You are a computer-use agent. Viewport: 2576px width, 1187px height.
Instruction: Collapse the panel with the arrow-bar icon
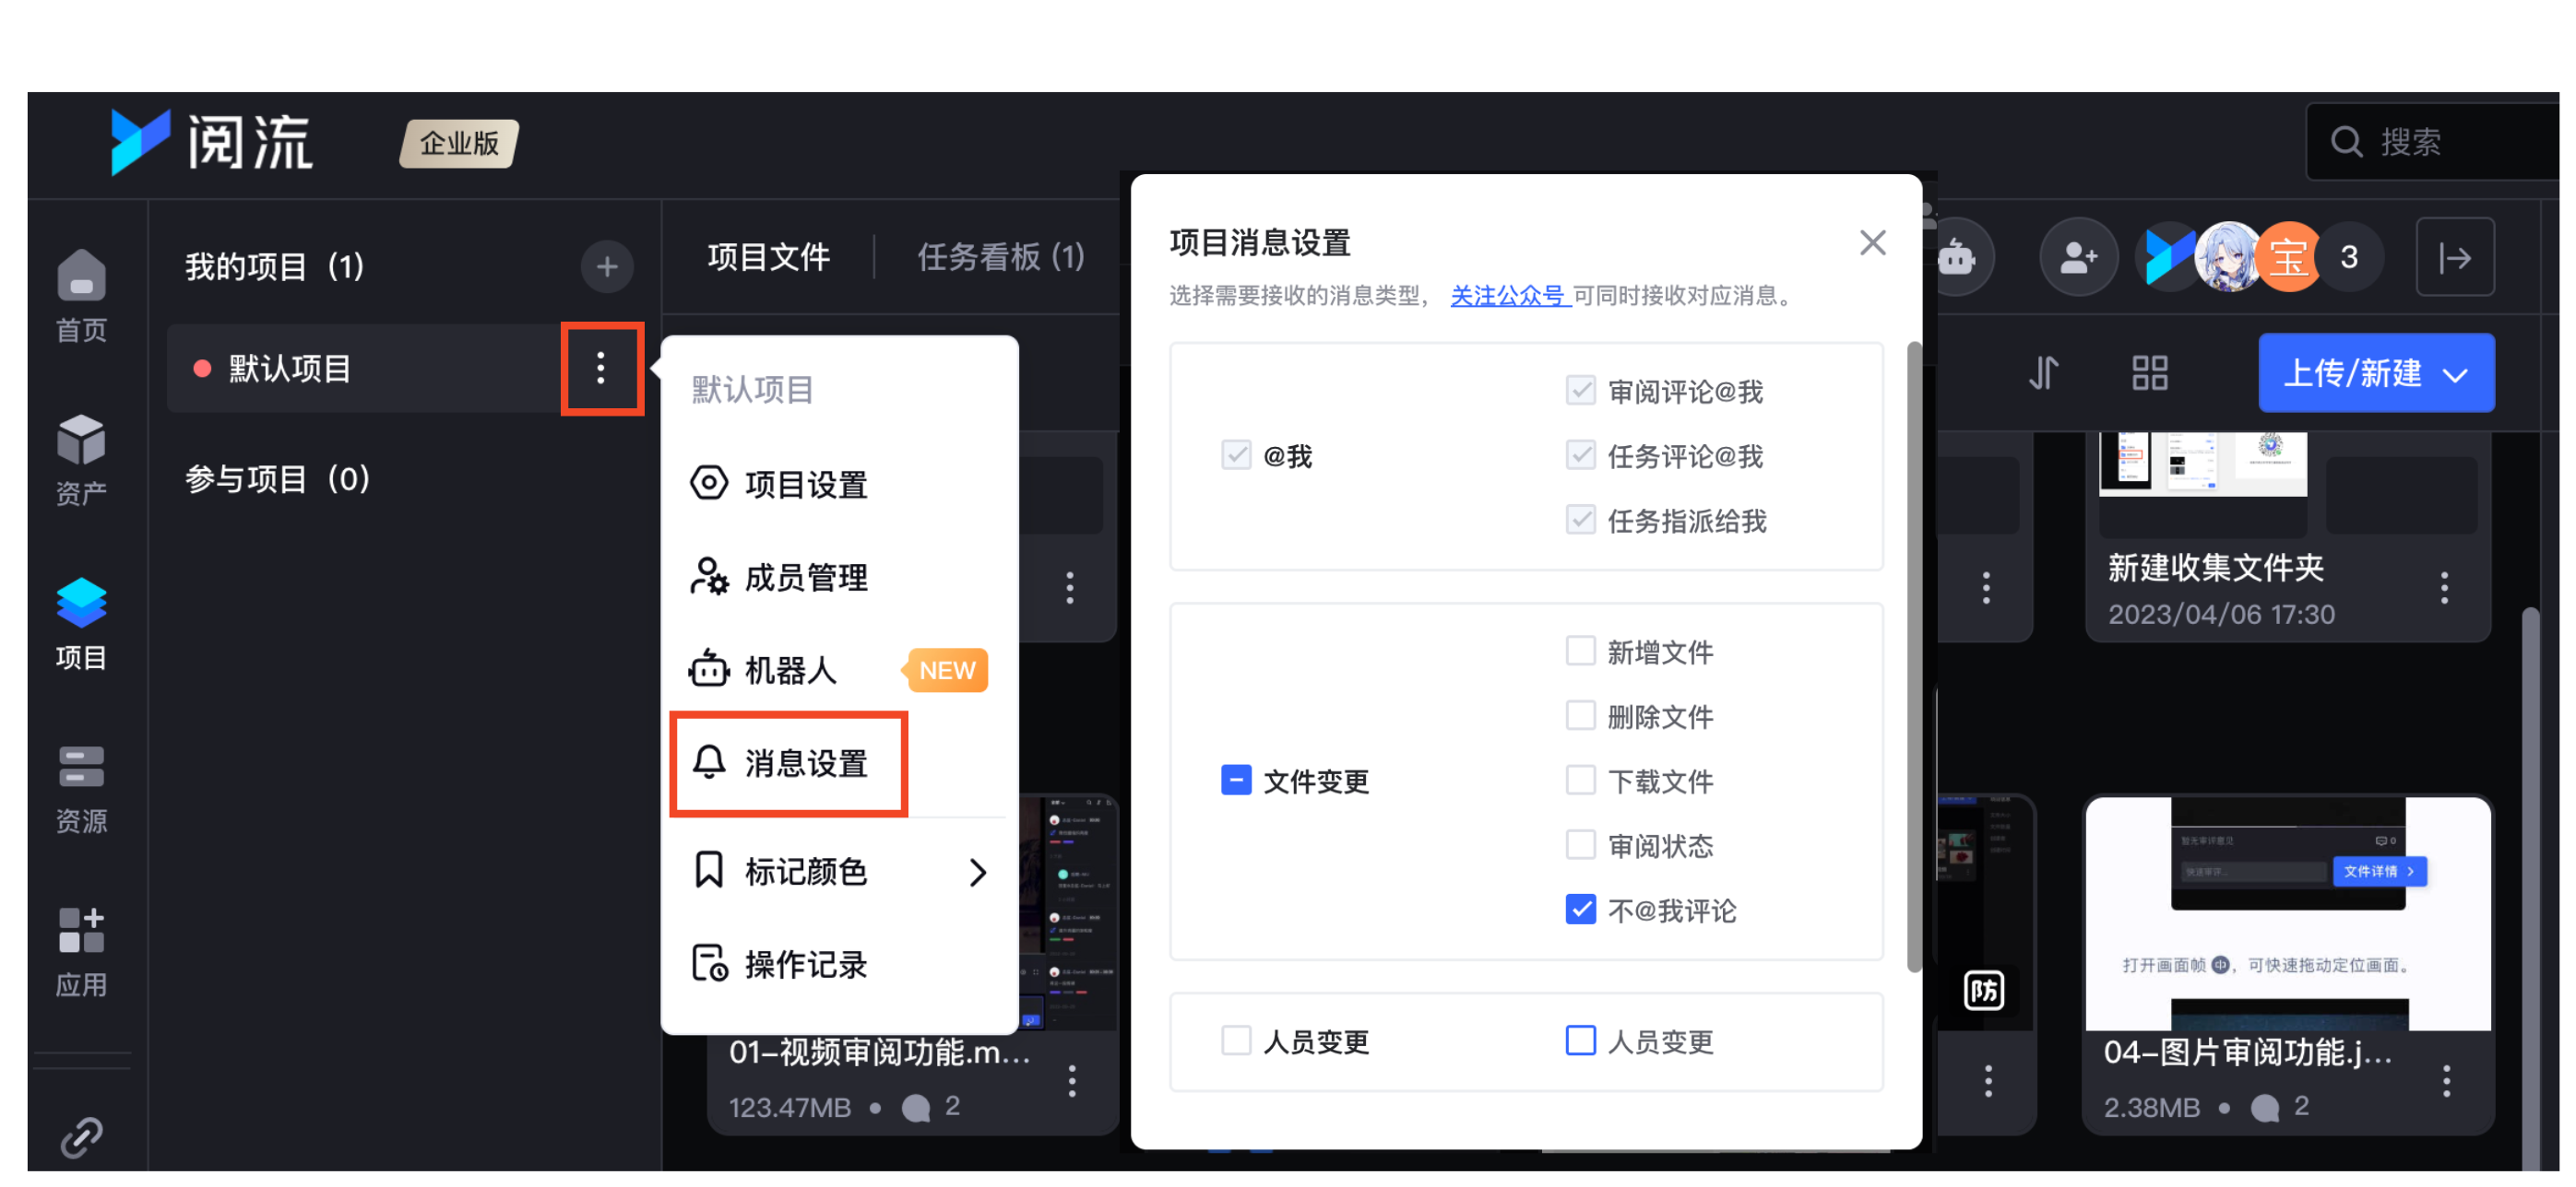coord(2455,258)
